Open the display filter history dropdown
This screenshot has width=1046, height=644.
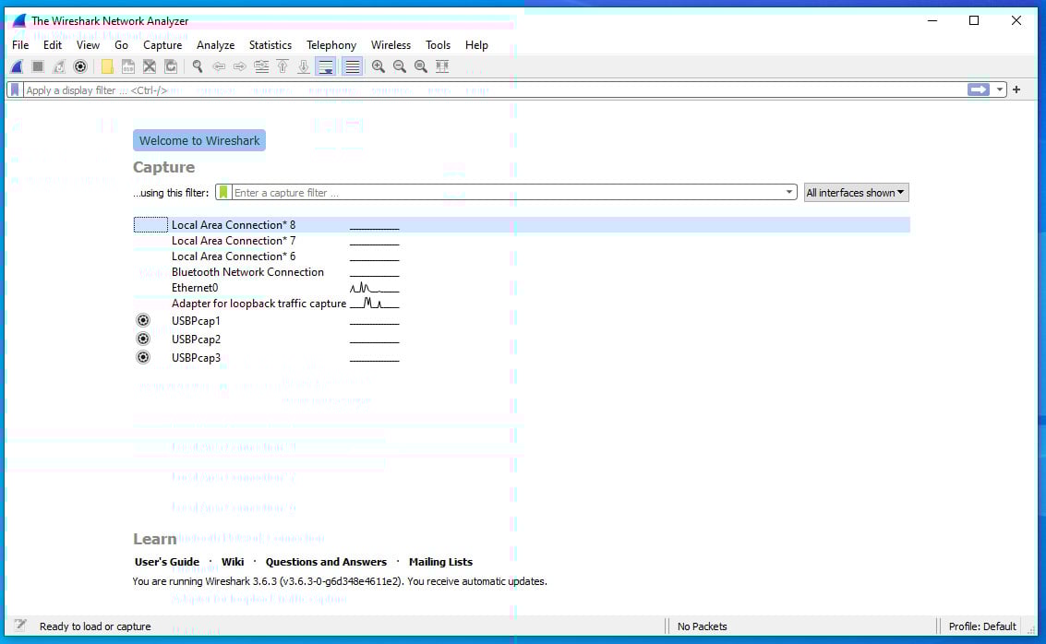[999, 90]
